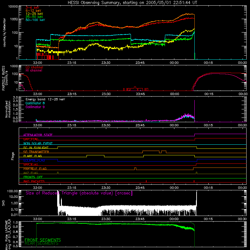
Task: Click the Collimator 8 legend label
Action: coord(35,103)
